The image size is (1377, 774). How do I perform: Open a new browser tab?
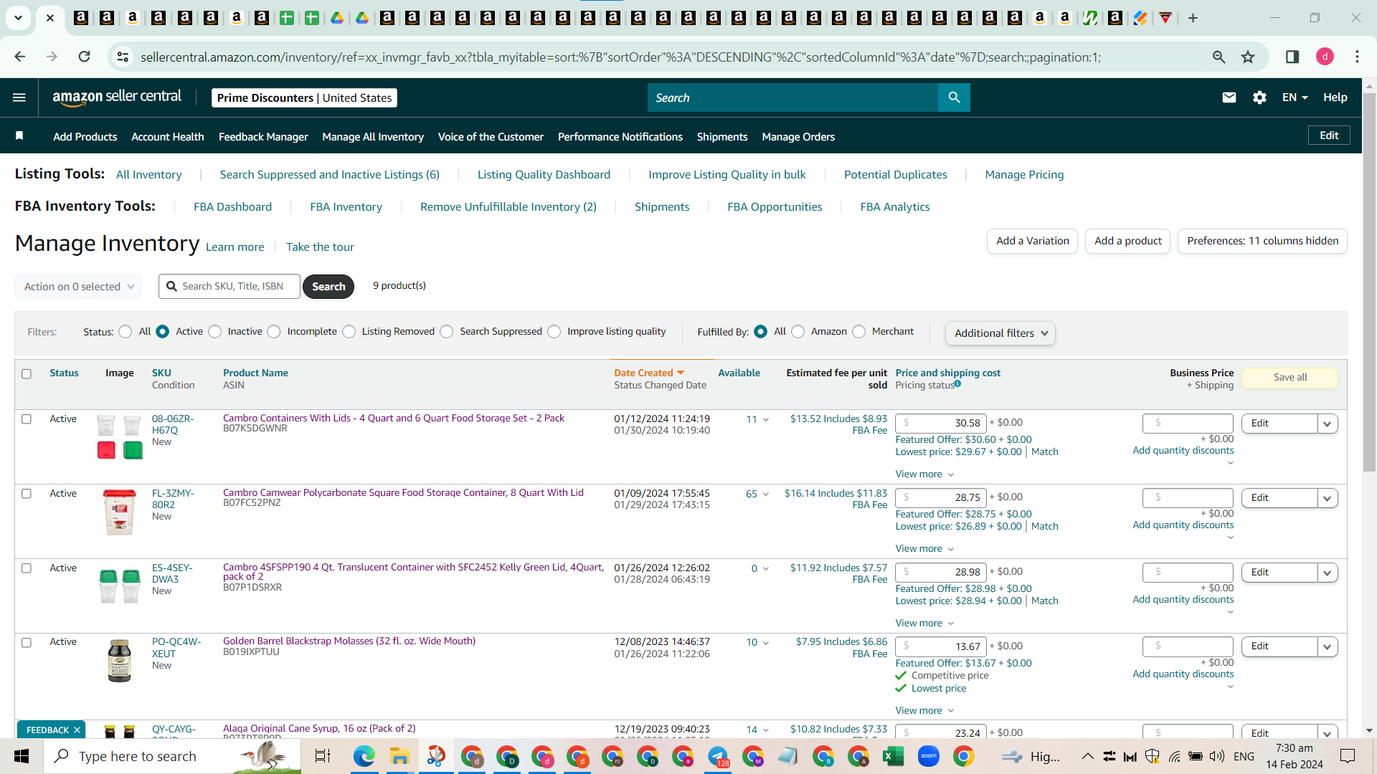click(1193, 18)
